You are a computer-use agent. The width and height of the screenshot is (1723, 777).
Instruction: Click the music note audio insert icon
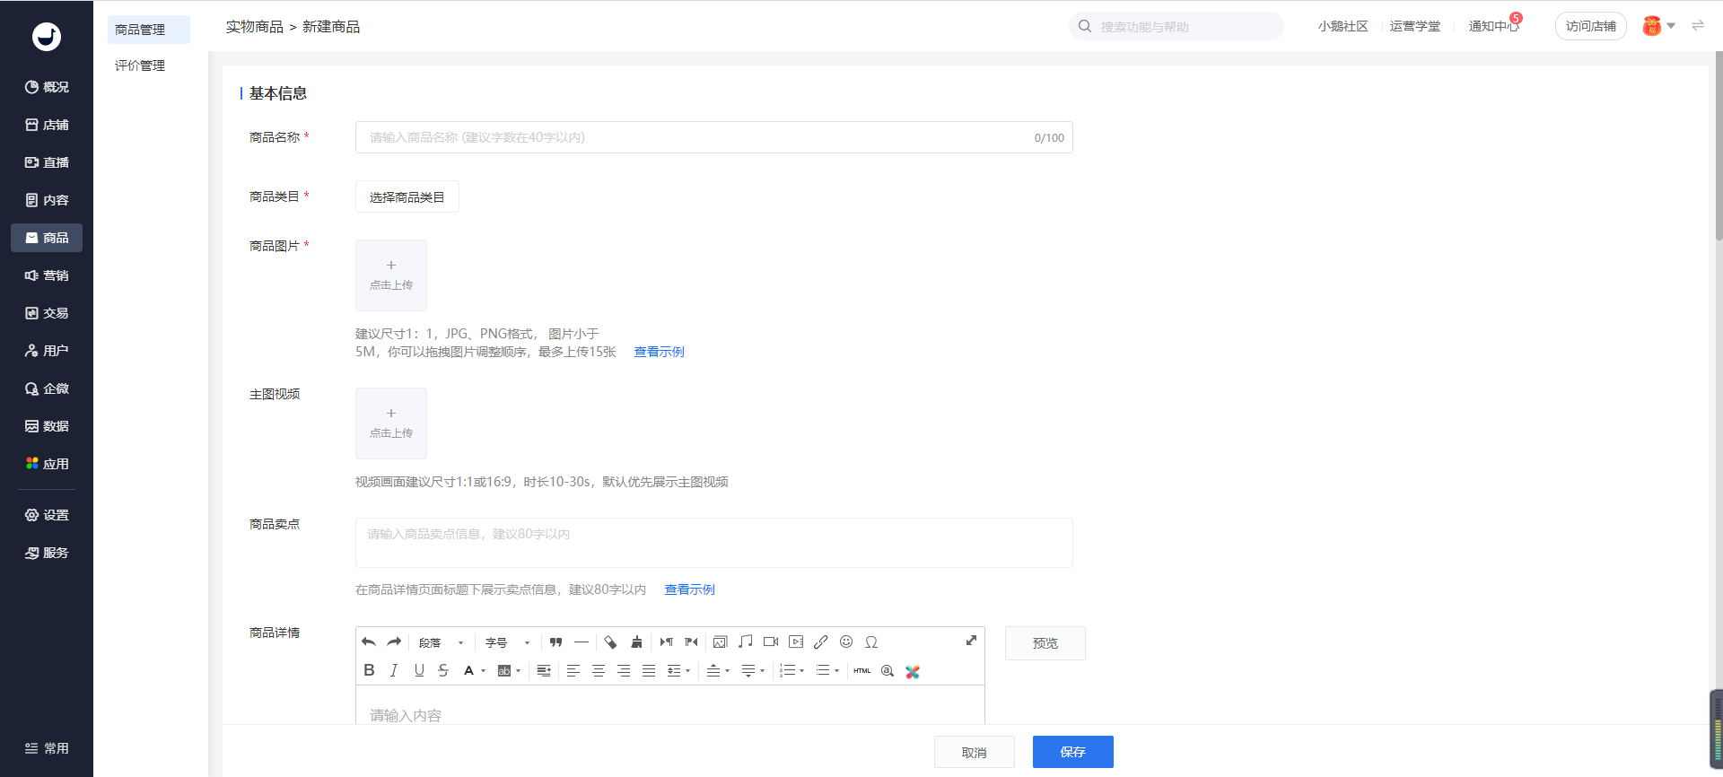tap(745, 642)
